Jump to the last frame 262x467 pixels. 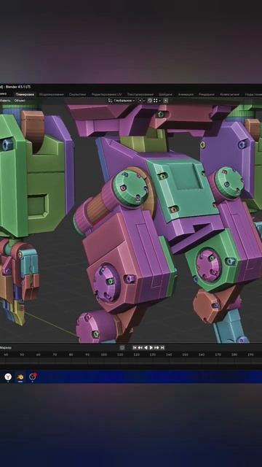point(162,347)
